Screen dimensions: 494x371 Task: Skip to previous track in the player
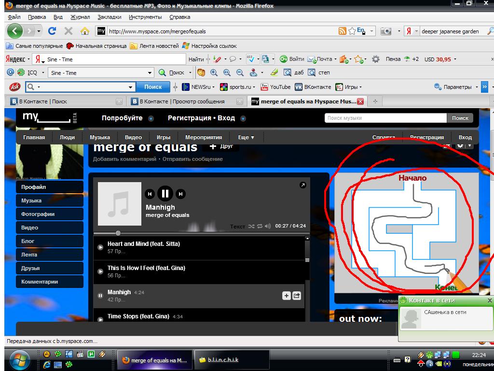click(150, 194)
